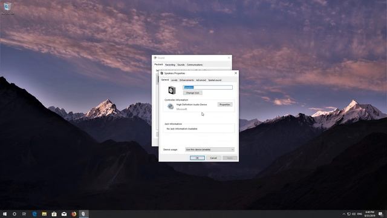
Task: Switch to the Levels tab
Action: click(174, 80)
